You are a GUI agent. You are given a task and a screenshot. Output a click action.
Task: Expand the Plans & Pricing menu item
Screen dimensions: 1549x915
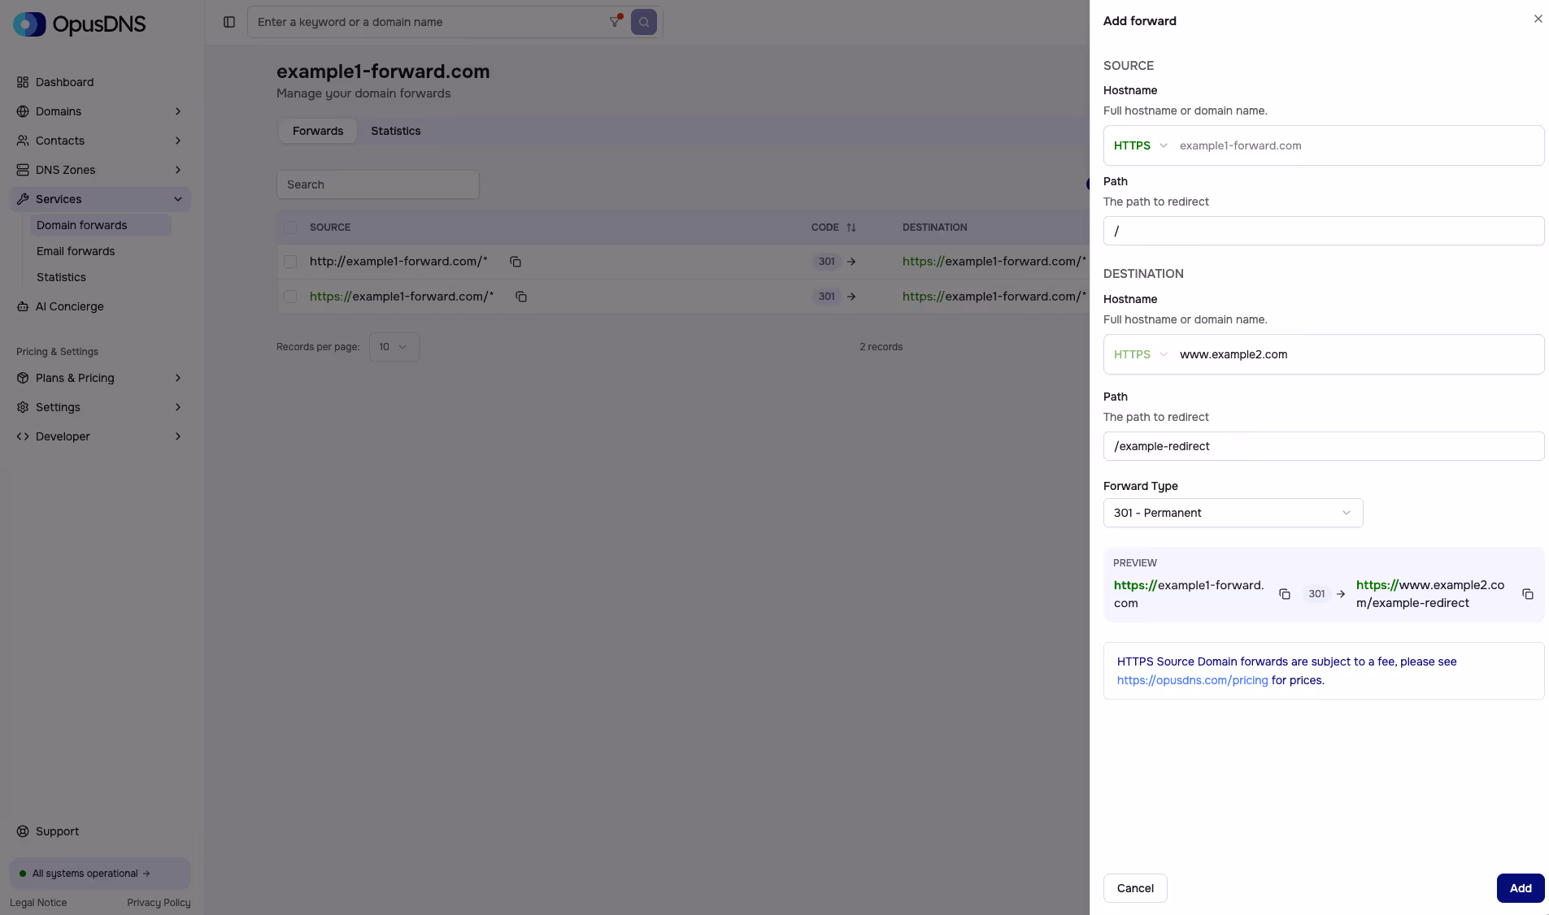click(x=75, y=378)
